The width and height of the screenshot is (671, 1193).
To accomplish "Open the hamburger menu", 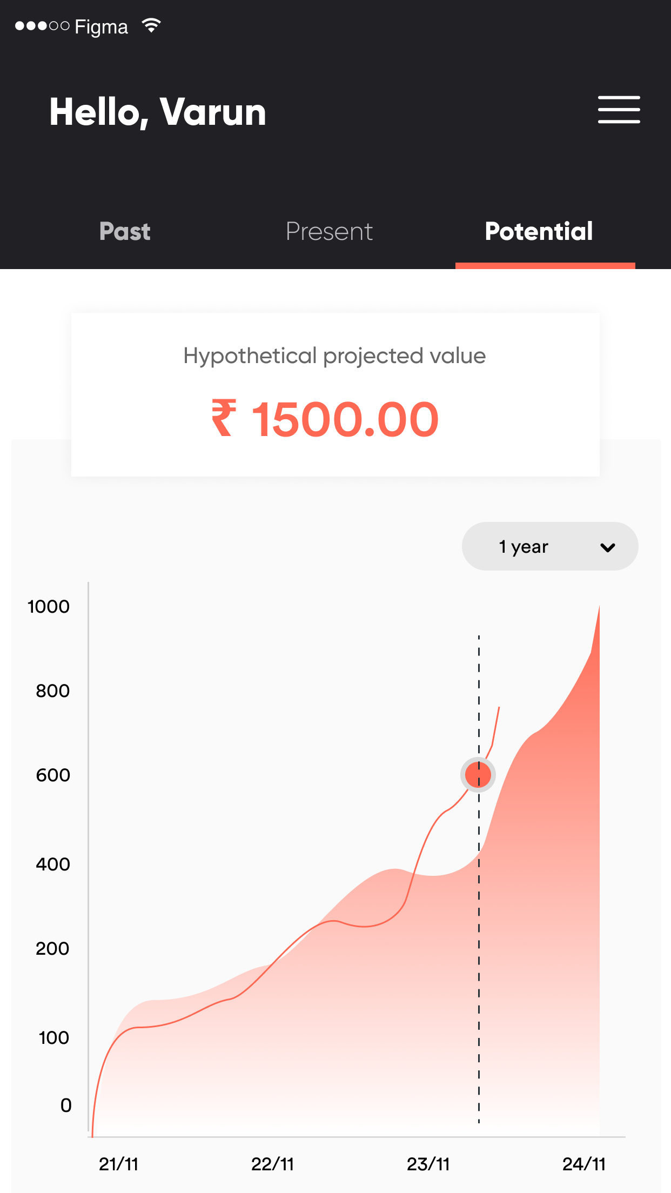I will (x=619, y=110).
